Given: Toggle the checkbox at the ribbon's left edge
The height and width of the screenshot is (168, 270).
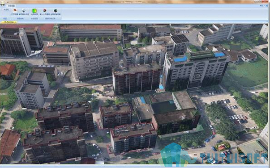Looking at the screenshot, I should coord(2,10).
